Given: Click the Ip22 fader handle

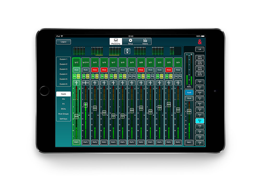Looking at the screenshot, I should 159,107.
